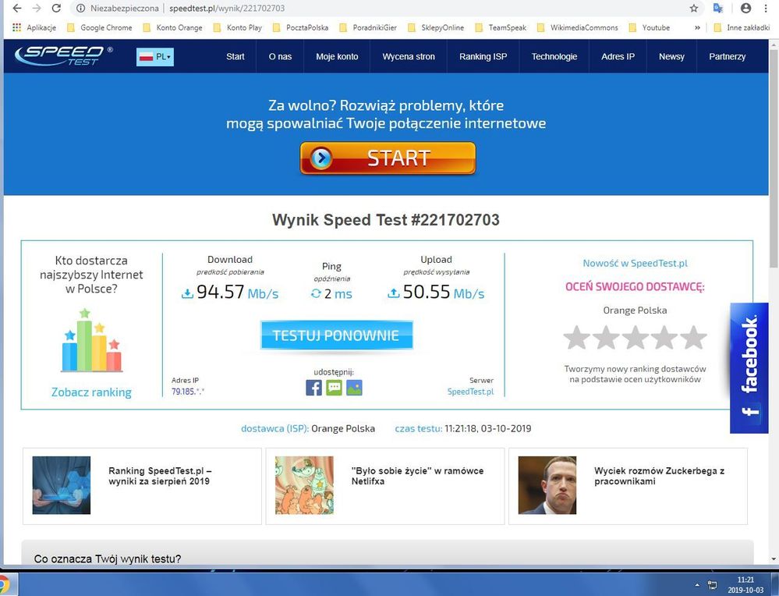Image resolution: width=779 pixels, height=596 pixels.
Task: Share result via Facebook icon
Action: pos(313,388)
